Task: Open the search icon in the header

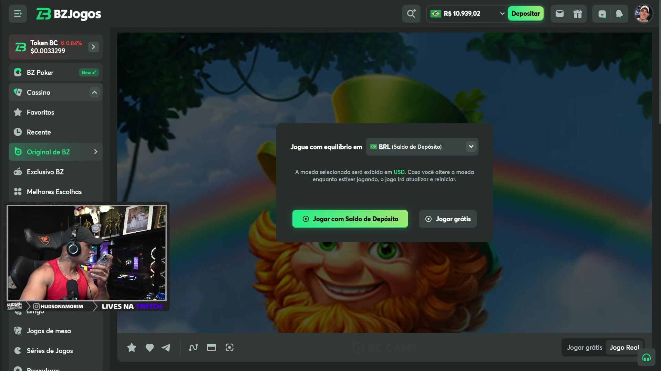Action: tap(411, 14)
